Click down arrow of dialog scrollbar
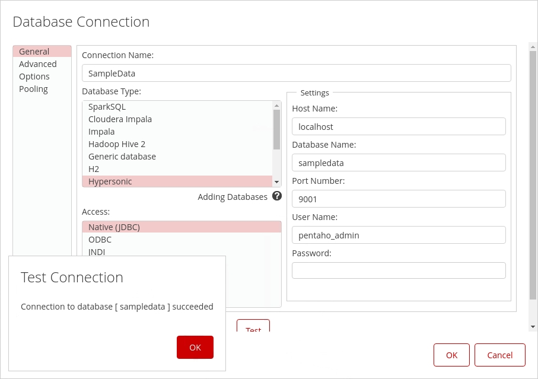 [x=533, y=327]
